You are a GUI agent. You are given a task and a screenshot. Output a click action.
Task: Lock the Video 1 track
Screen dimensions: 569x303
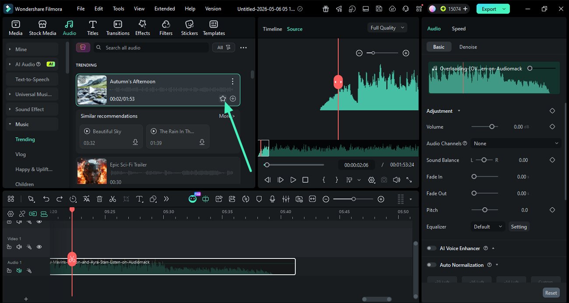click(9, 247)
